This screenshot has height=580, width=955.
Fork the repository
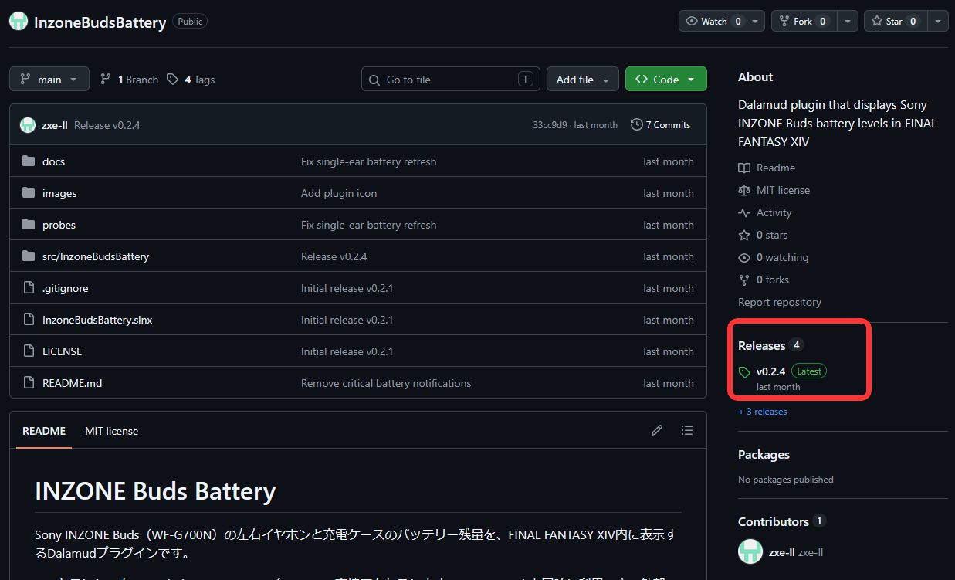[x=804, y=21]
